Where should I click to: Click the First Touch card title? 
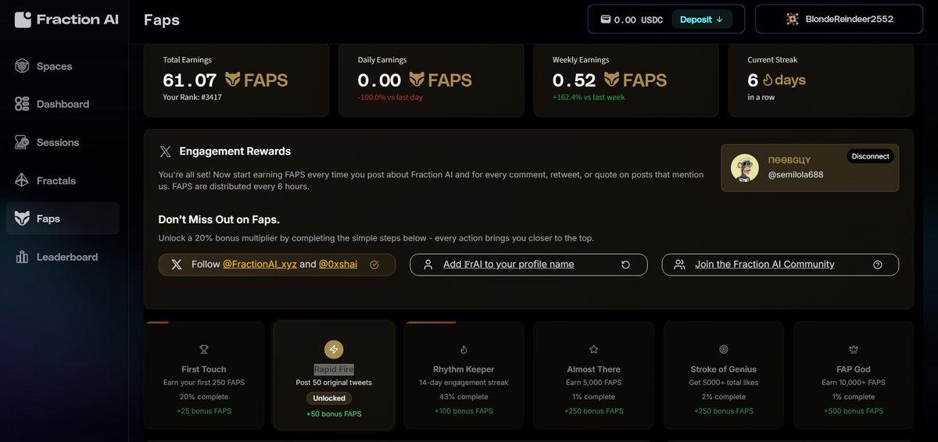coord(204,369)
